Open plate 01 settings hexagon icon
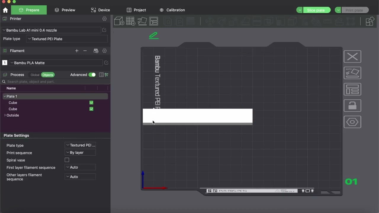 point(352,122)
